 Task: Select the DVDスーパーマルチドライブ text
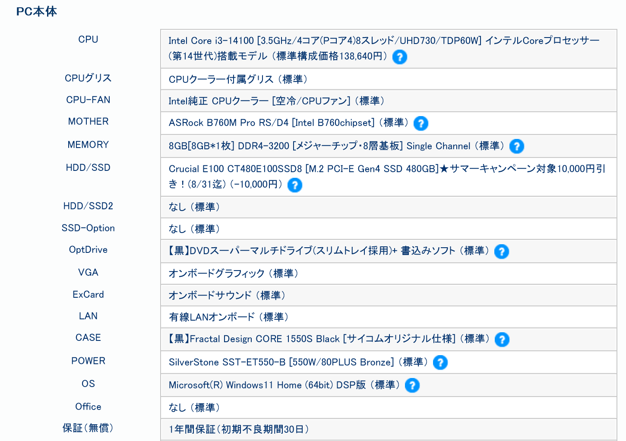329,251
